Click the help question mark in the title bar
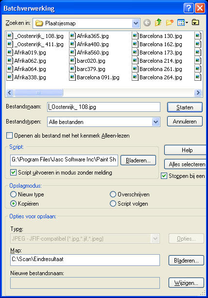Screen dimensions: 208x298 click(x=189, y=8)
